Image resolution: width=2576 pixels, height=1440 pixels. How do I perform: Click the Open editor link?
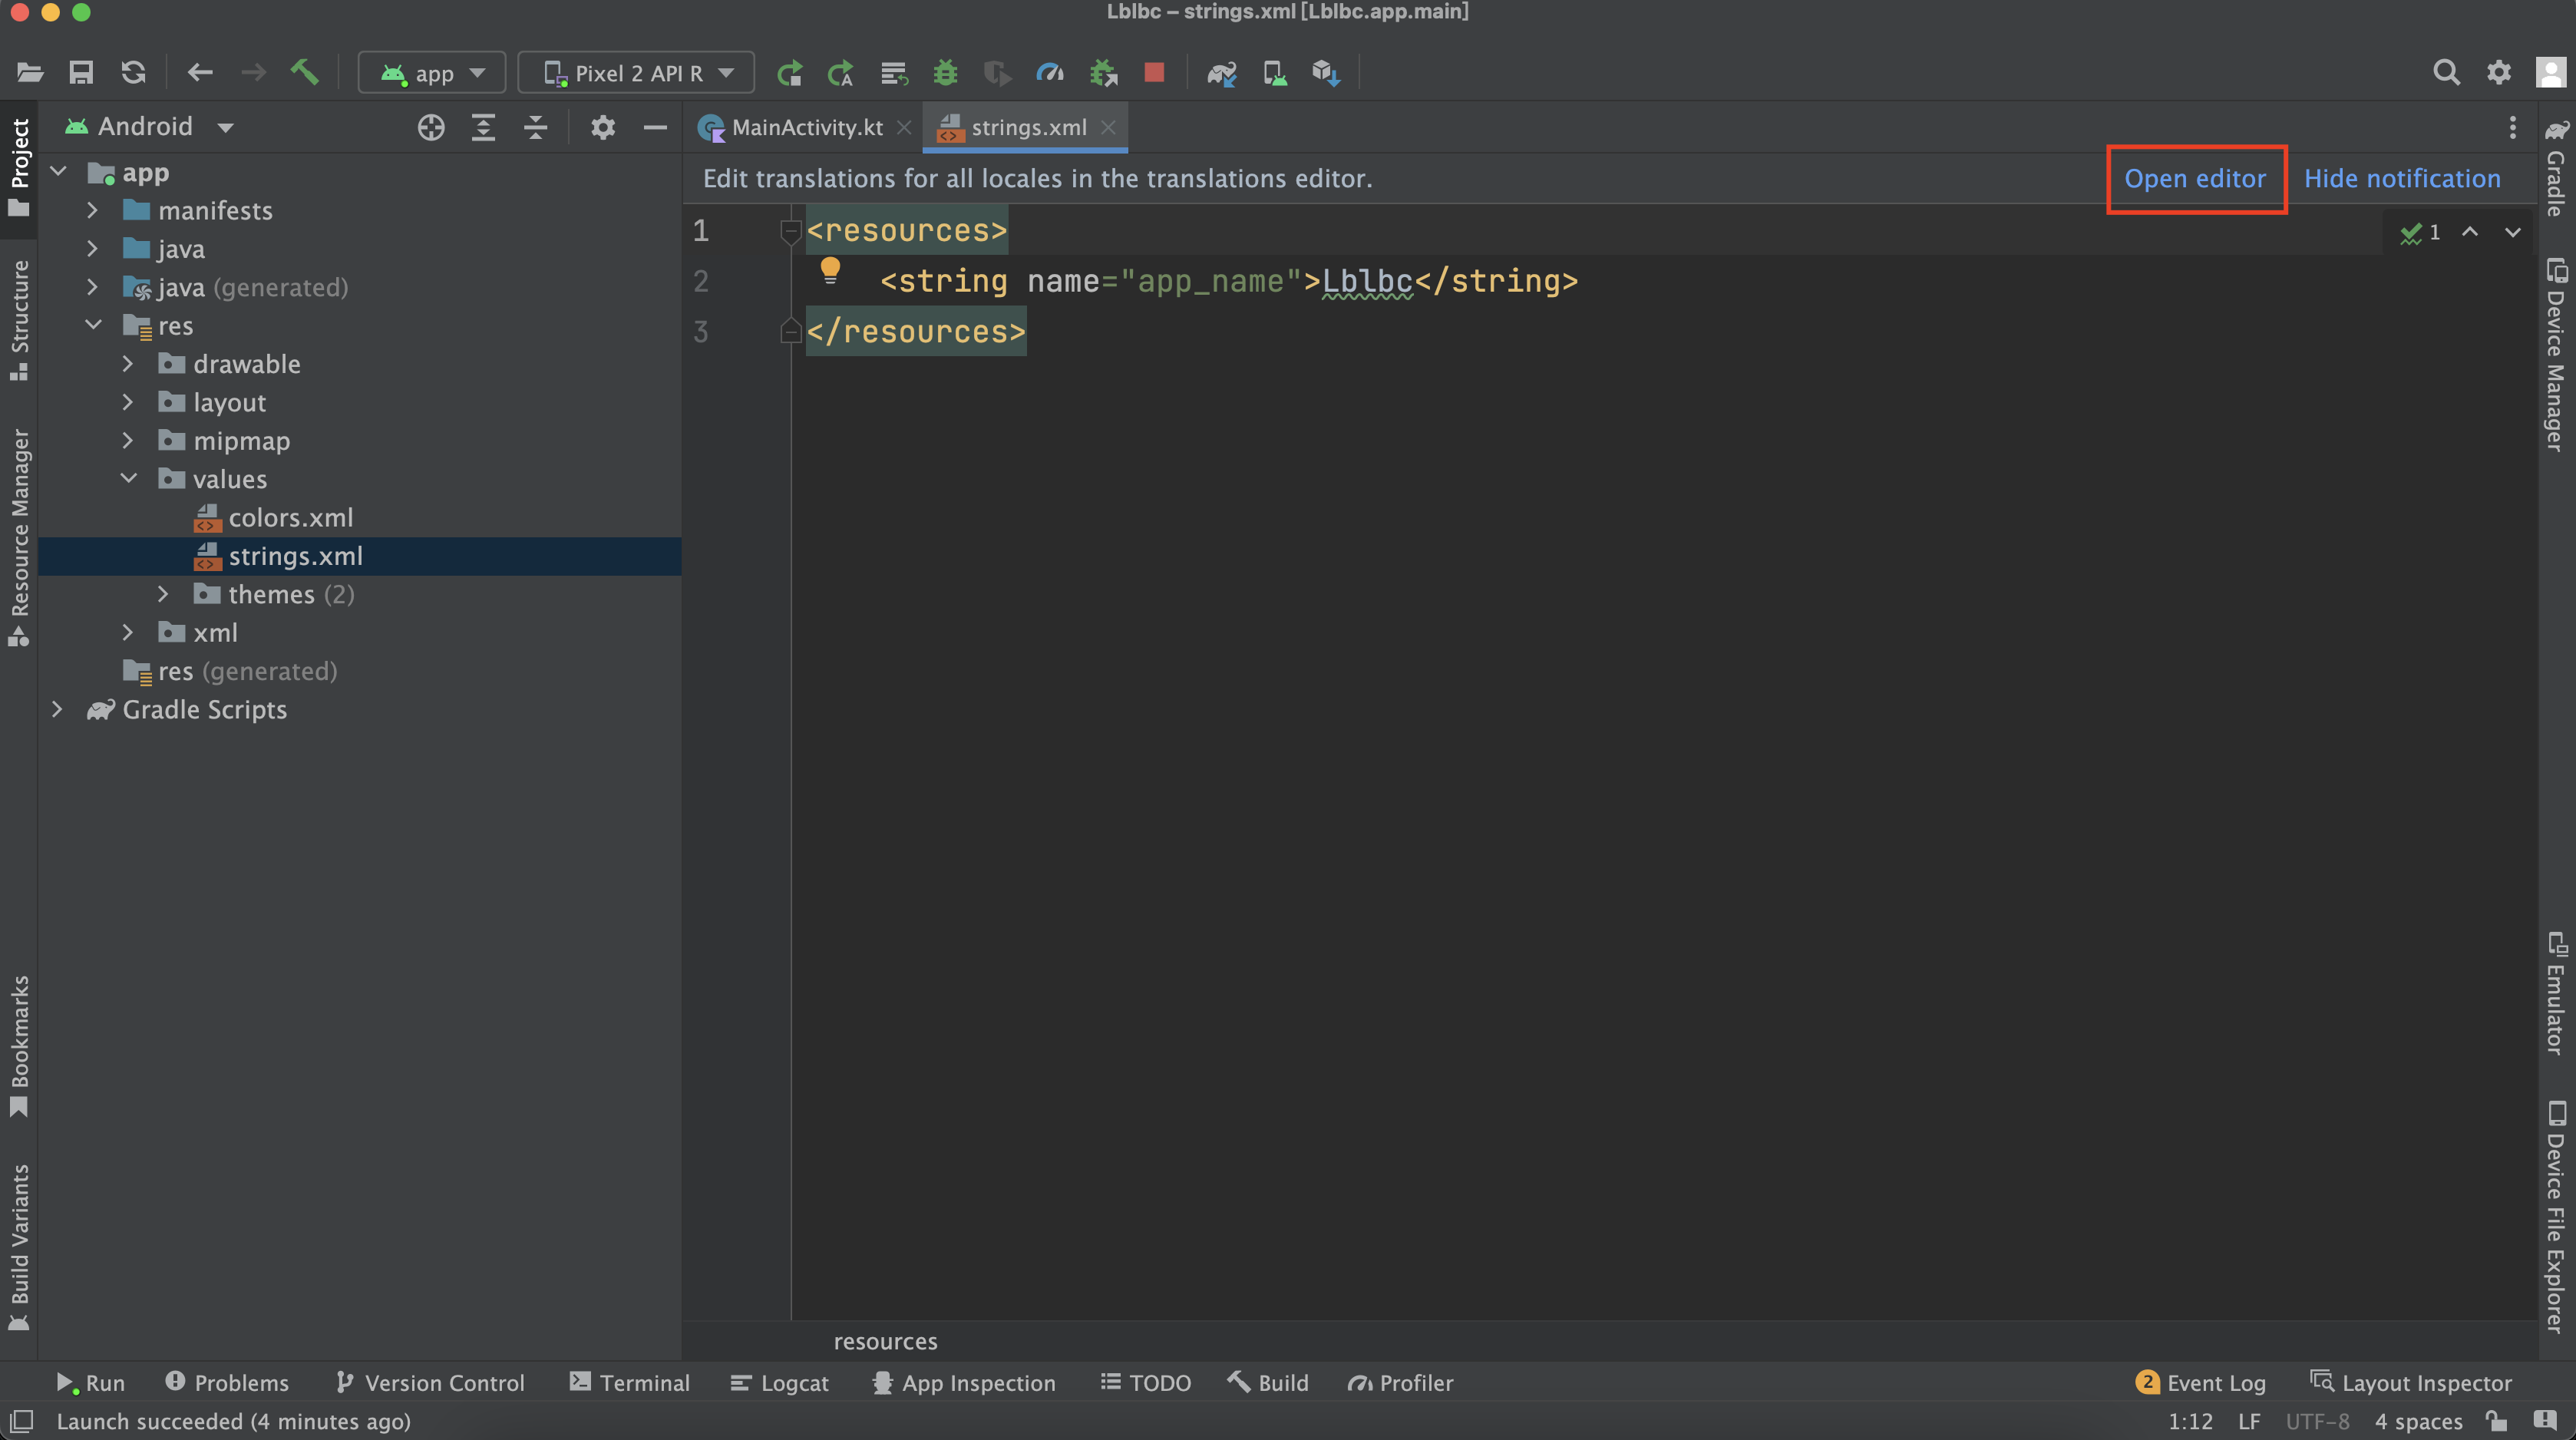coord(2194,179)
